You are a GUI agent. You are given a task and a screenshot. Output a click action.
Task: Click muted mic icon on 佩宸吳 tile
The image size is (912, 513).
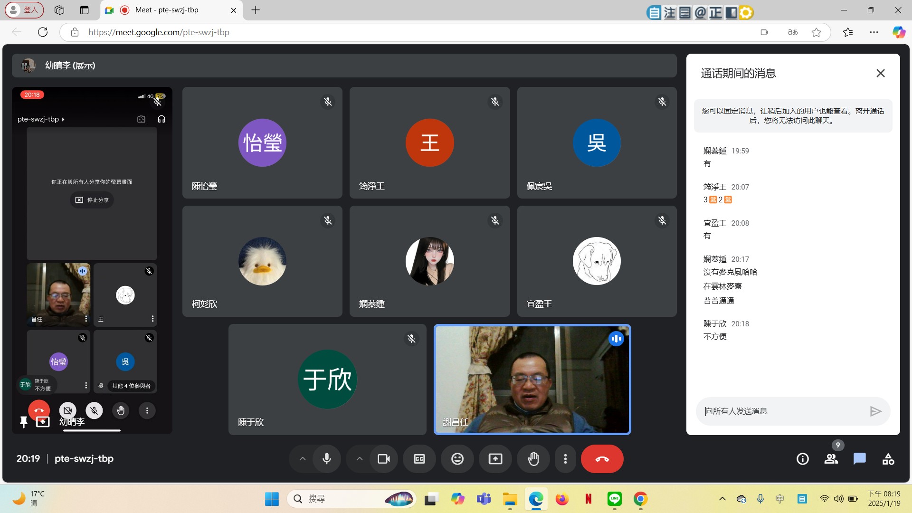(x=662, y=102)
